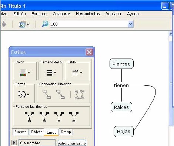Switch to the Fuente tab
This screenshot has width=174, height=146.
[x=20, y=132]
